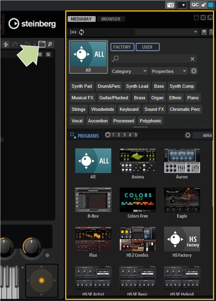Expand the configuration preset dropdown
Image resolution: width=216 pixels, height=301 pixels.
tap(196, 32)
